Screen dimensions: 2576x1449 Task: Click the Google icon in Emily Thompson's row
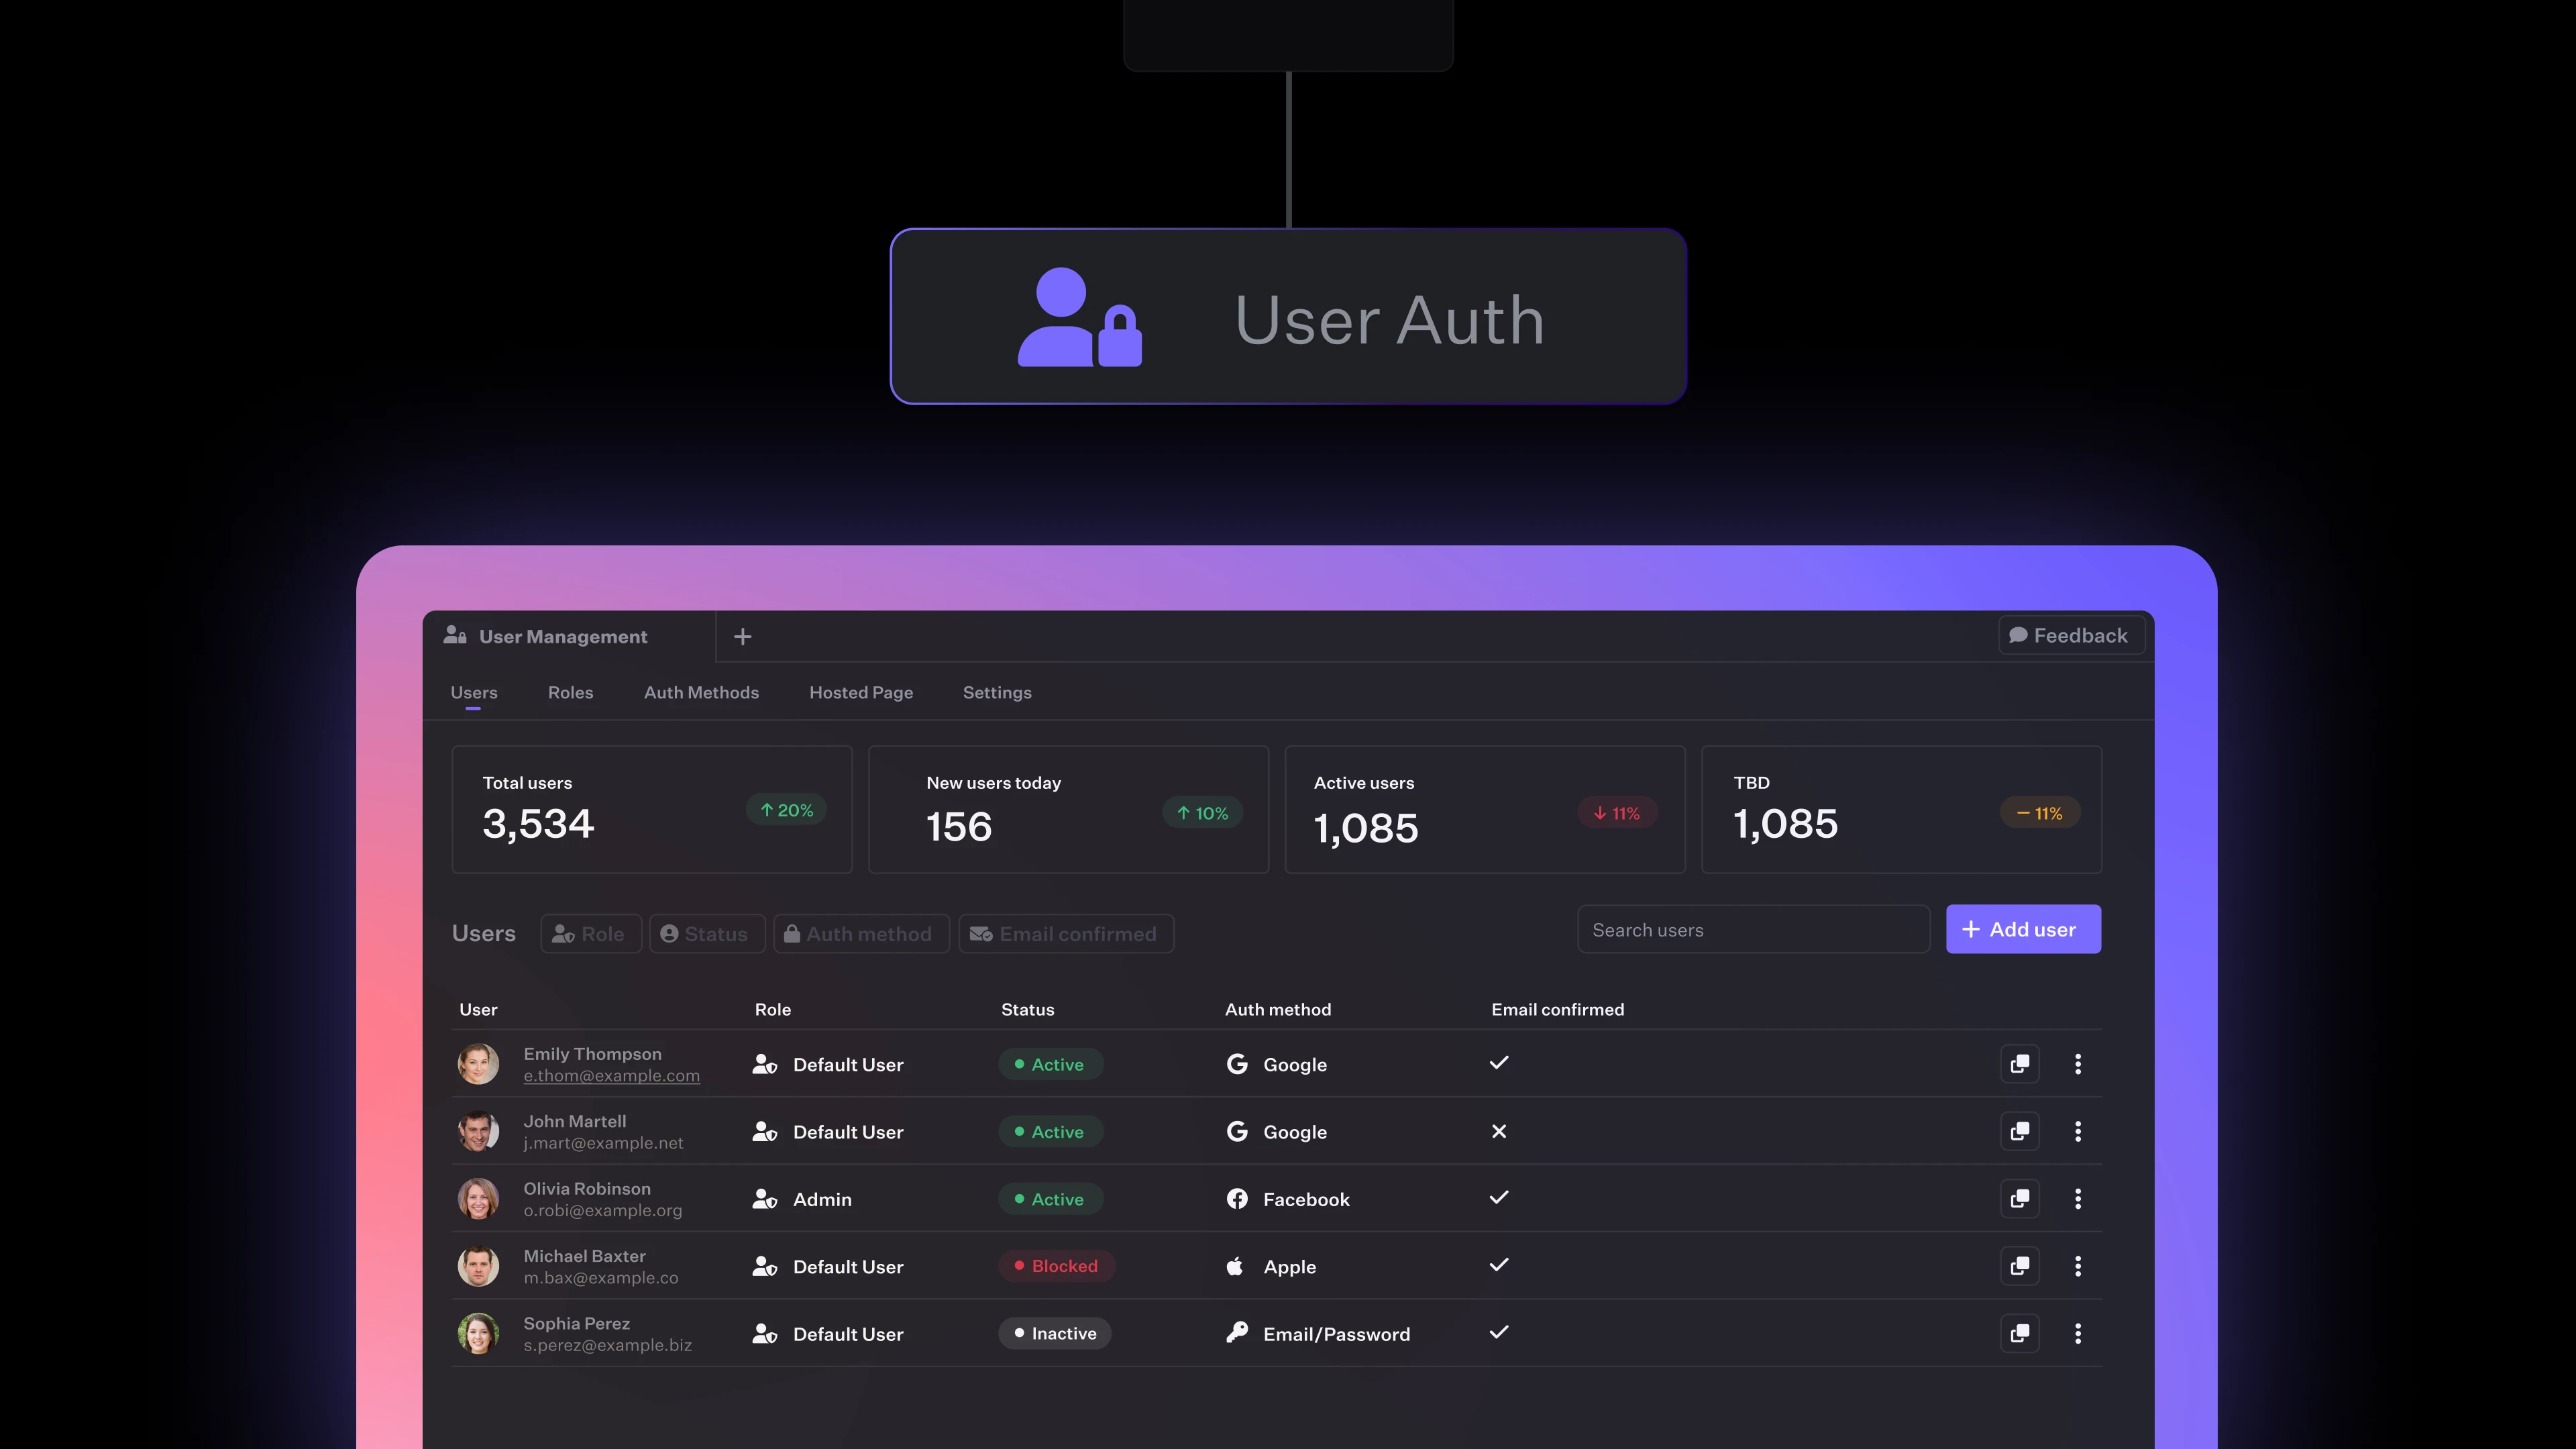coord(1237,1064)
